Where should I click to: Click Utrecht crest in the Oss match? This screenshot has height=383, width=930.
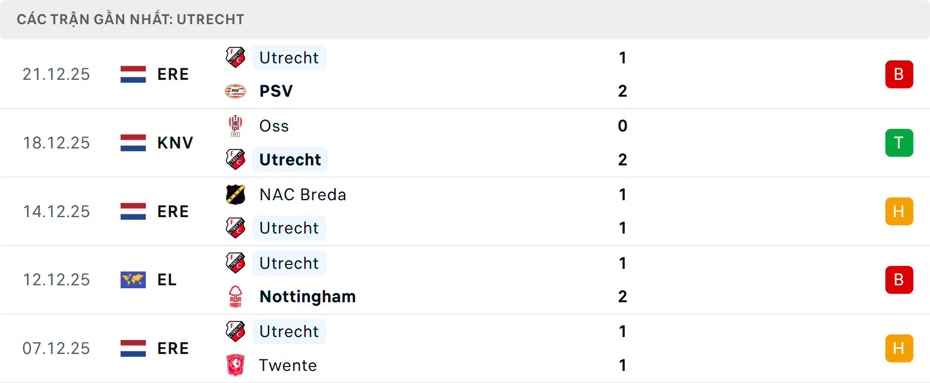235,160
